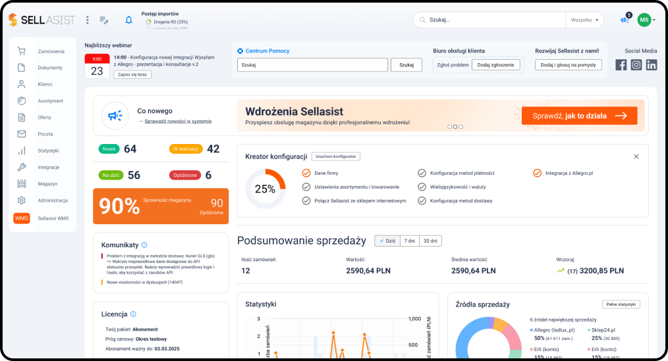
Task: Toggle Integracja z Allegro.pl check
Action: [x=537, y=173]
